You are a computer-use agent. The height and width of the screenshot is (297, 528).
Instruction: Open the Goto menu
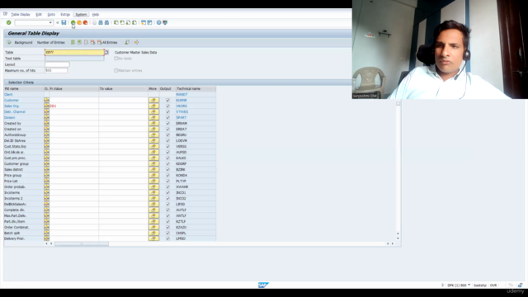click(51, 15)
